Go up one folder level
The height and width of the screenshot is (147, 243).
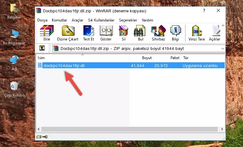coord(42,48)
